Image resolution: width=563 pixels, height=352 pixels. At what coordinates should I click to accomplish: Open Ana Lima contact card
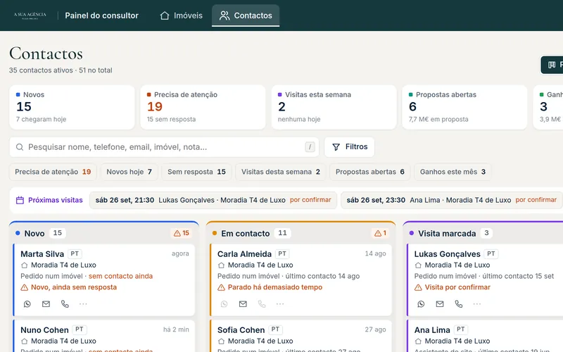485,336
